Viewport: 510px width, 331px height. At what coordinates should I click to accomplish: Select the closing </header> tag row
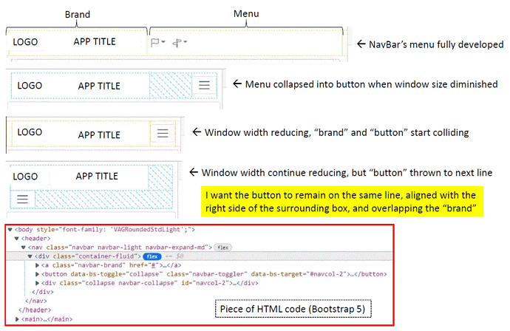point(35,310)
